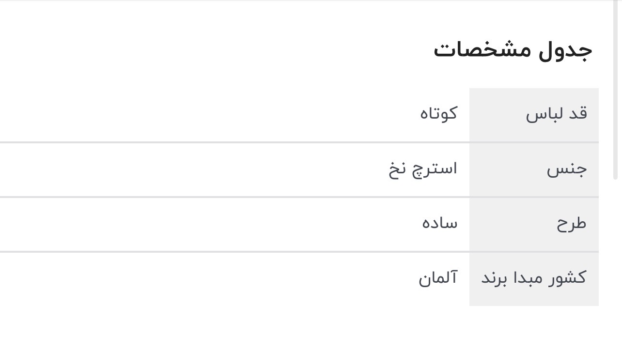Select the آلمان value text
The height and width of the screenshot is (351, 622).
pyautogui.click(x=438, y=278)
